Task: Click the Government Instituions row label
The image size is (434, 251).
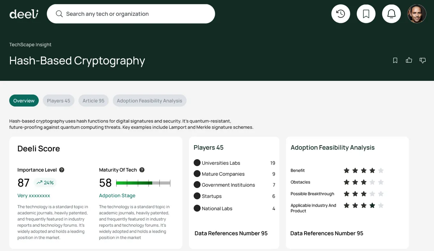Action: (x=228, y=185)
